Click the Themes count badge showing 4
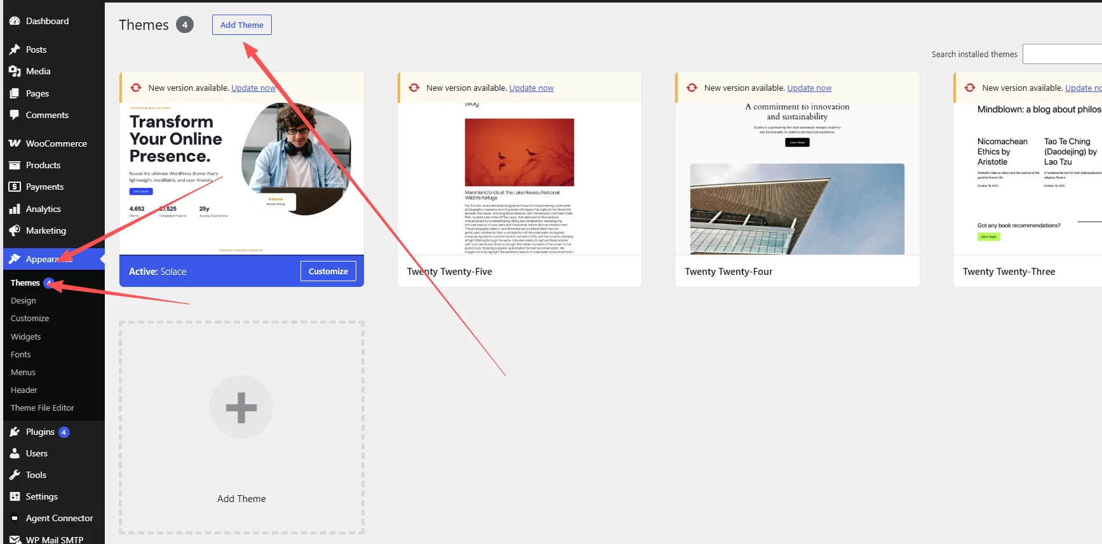 click(x=185, y=25)
